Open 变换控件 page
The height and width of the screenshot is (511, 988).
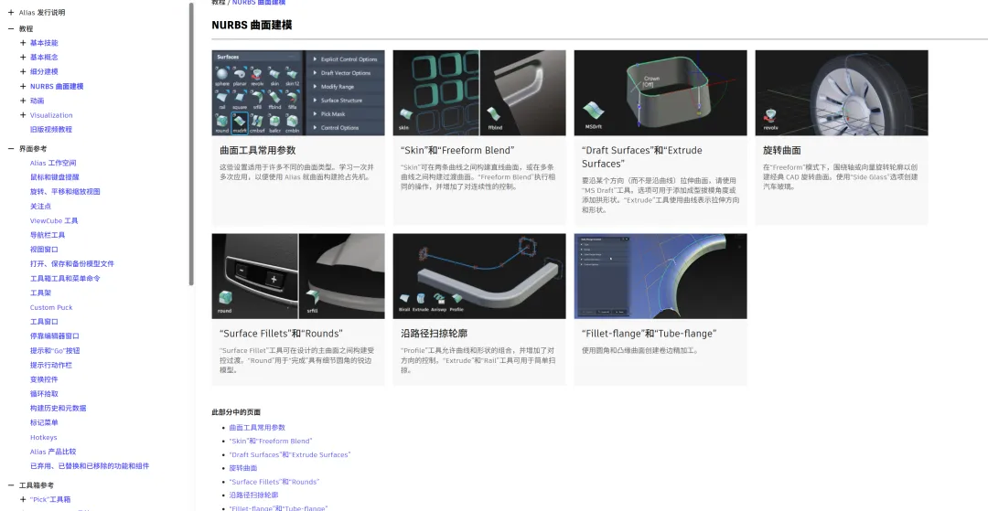coord(44,379)
